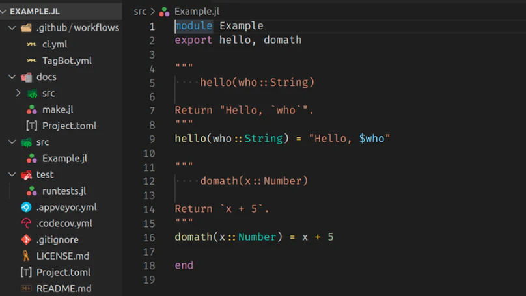The width and height of the screenshot is (526, 296).
Task: Click the Julia icon beside Example.jl in the tree
Action: [32, 158]
